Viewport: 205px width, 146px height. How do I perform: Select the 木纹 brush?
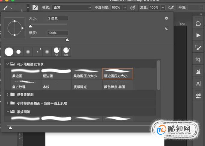[56, 85]
